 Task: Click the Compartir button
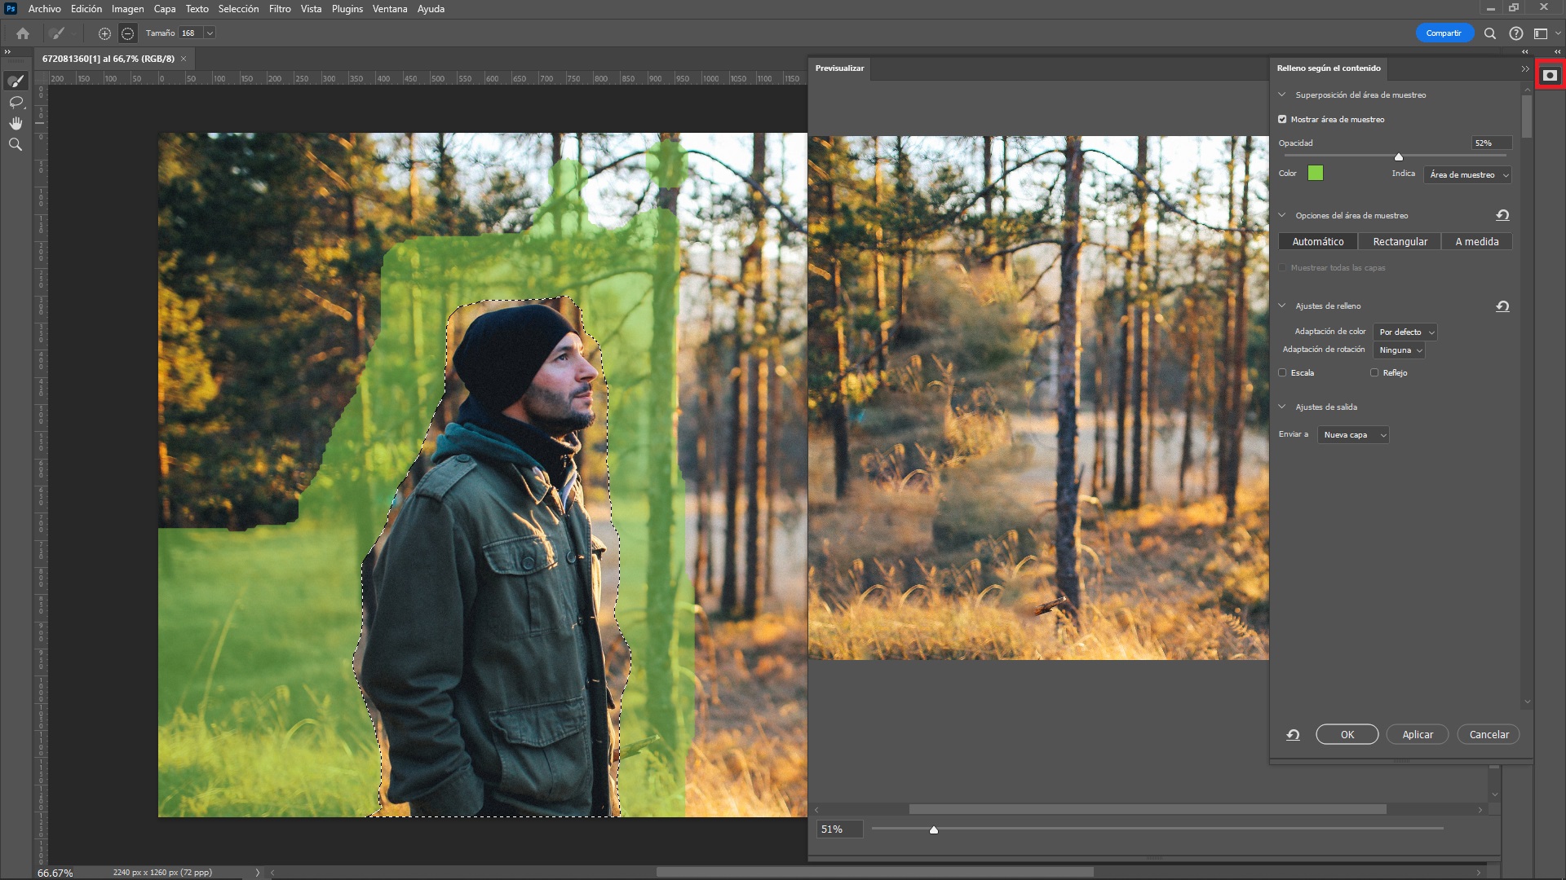[x=1444, y=33]
